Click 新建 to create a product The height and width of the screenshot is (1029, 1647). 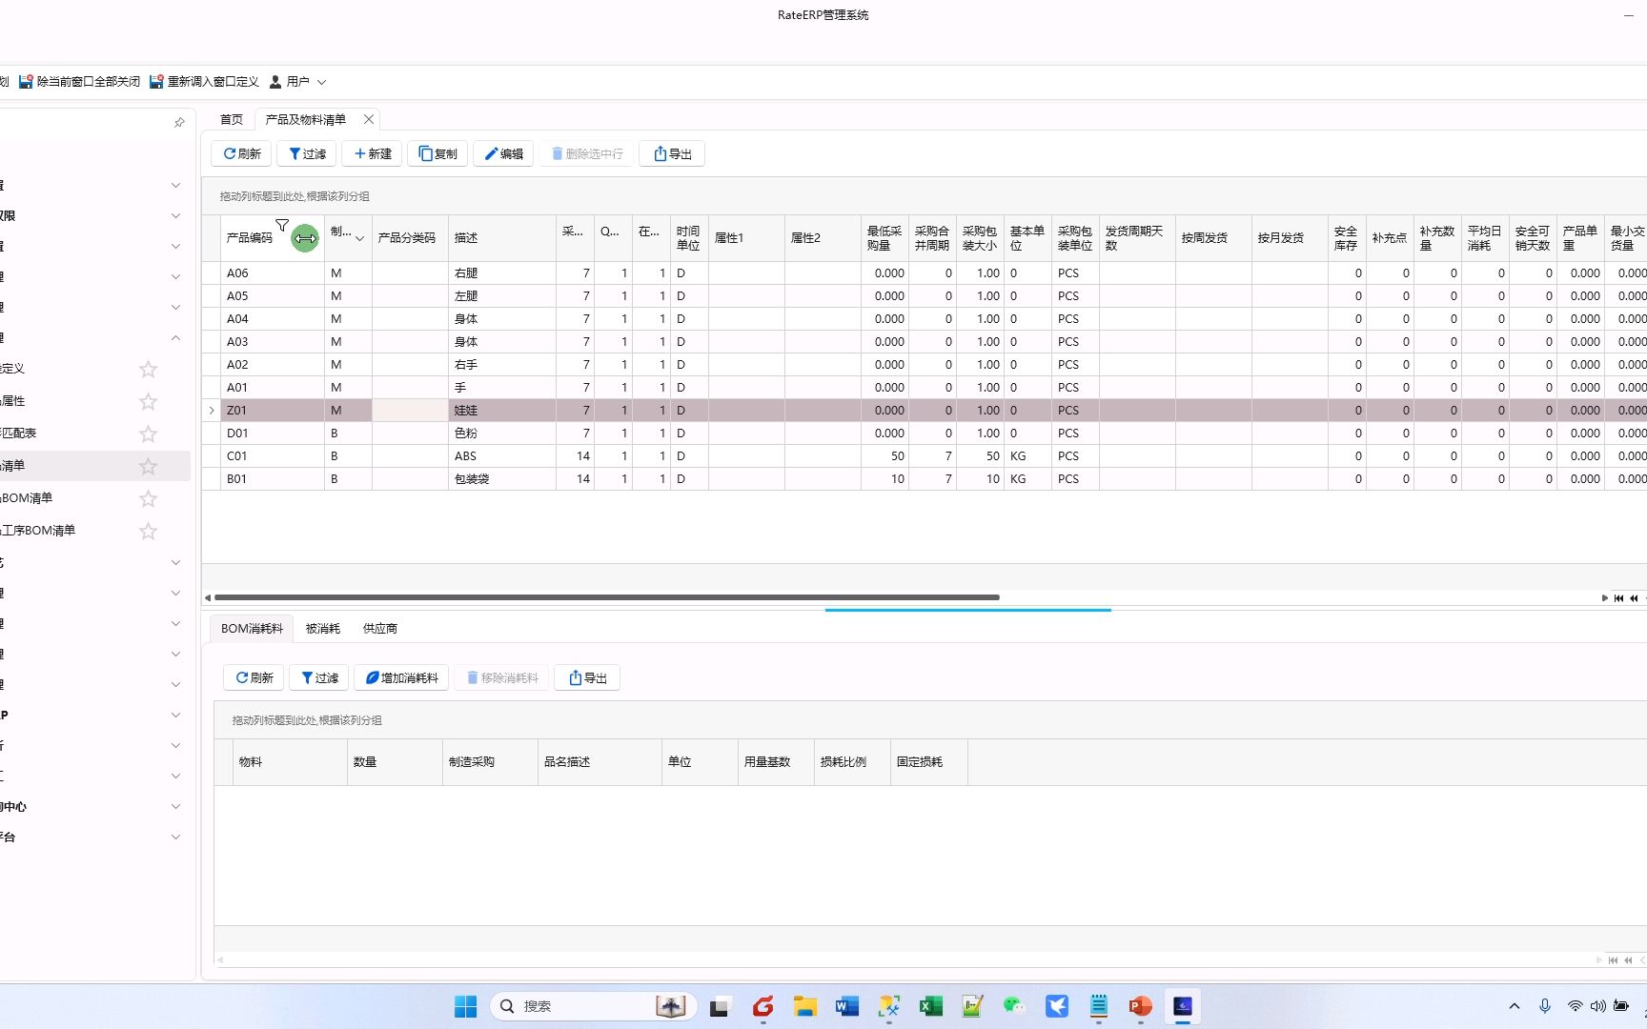[x=373, y=153]
